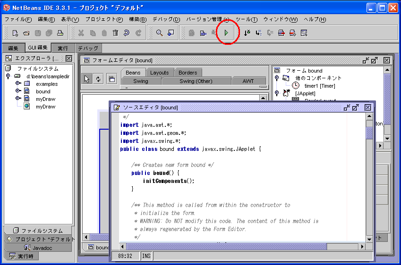
Task: Open the ツール(T) menu
Action: tap(247, 19)
